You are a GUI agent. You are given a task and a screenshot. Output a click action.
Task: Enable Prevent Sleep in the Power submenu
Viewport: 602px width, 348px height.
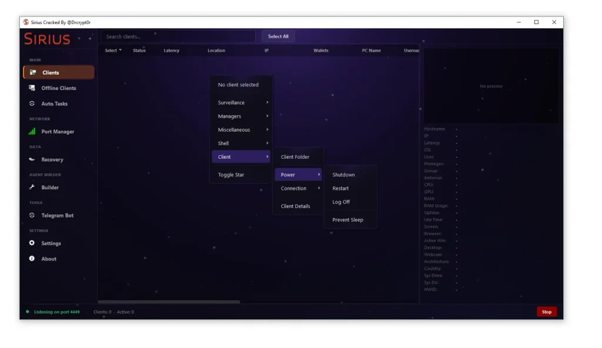tap(347, 220)
